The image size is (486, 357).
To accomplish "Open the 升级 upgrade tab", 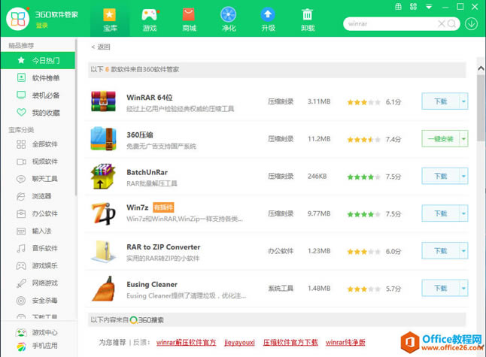I will 268,20.
